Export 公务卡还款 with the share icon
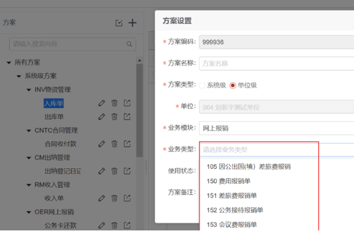 point(127,225)
